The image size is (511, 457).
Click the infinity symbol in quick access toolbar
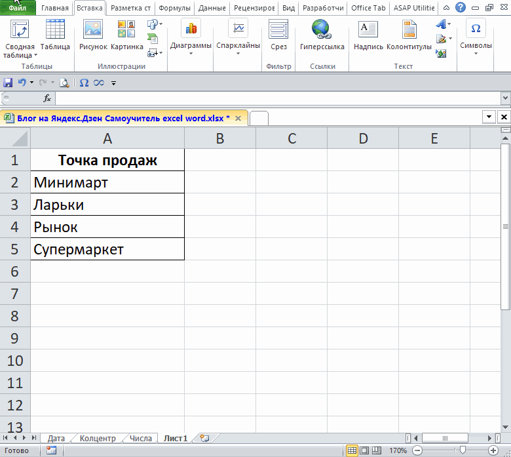tap(99, 83)
